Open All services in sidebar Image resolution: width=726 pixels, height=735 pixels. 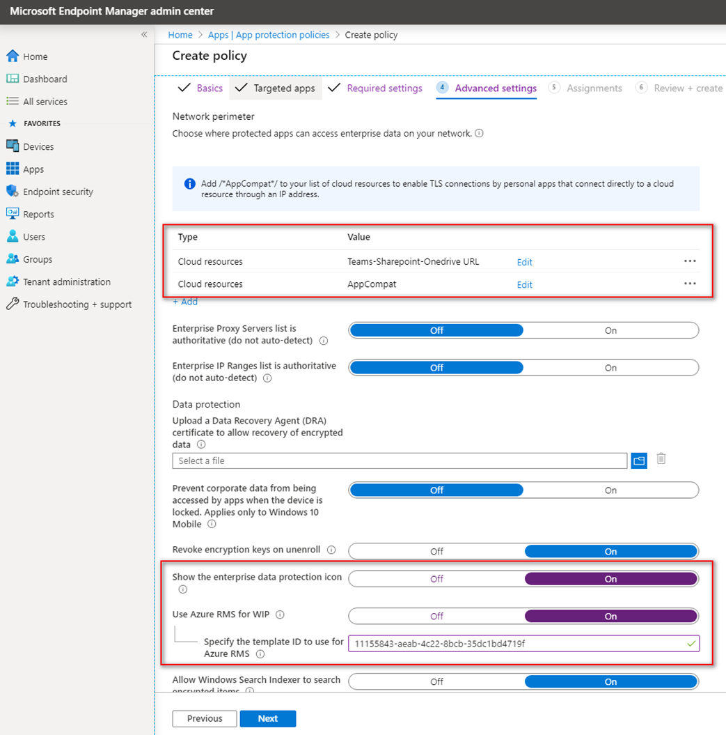pos(45,101)
